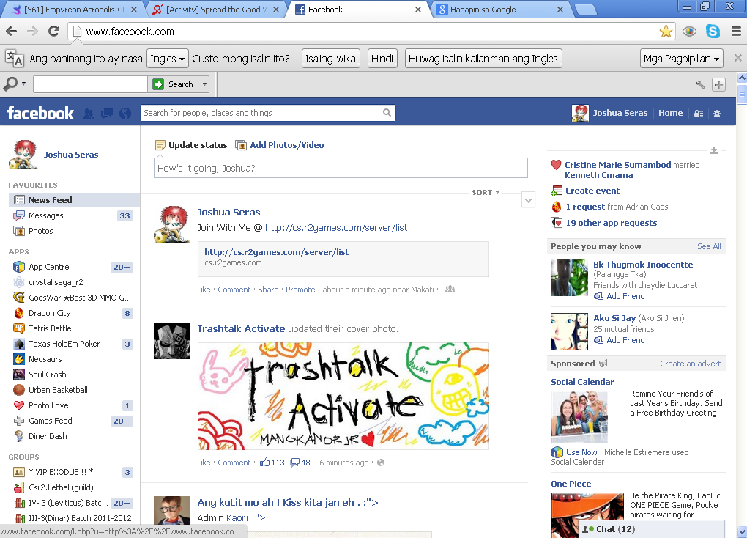747x538 pixels.
Task: Open the Trashtalk Activate cover photo image
Action: pyautogui.click(x=343, y=396)
